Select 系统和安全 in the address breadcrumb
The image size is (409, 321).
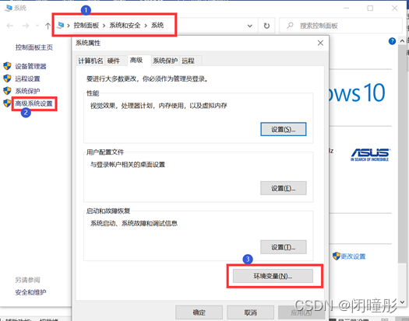coord(125,25)
